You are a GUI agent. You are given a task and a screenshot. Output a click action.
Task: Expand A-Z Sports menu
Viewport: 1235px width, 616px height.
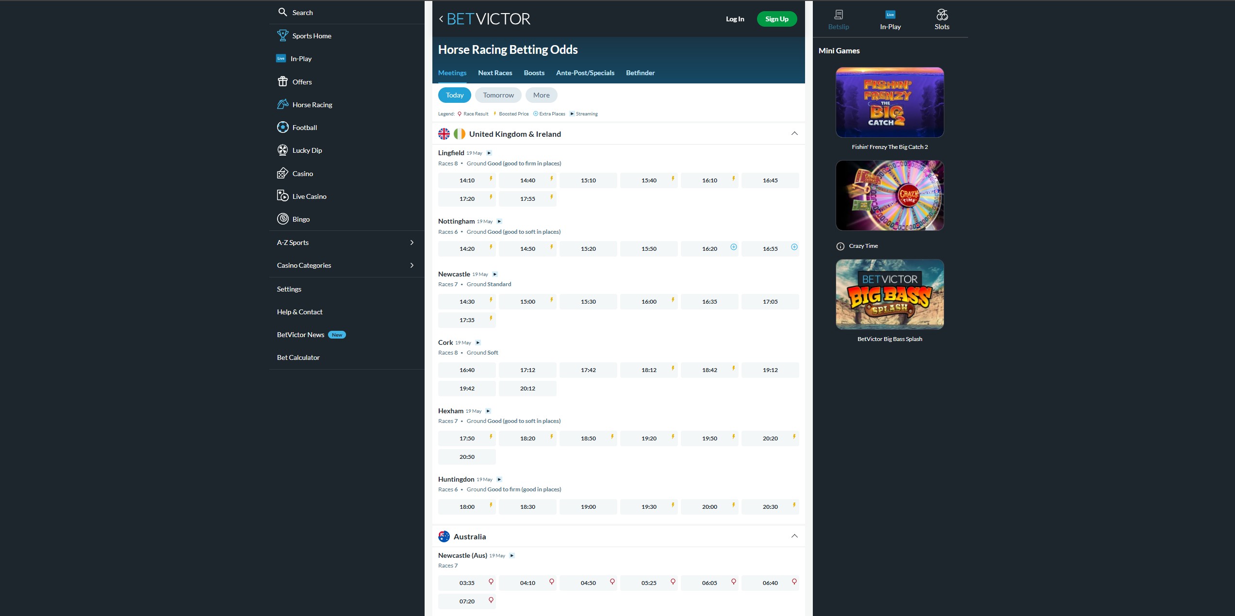346,243
